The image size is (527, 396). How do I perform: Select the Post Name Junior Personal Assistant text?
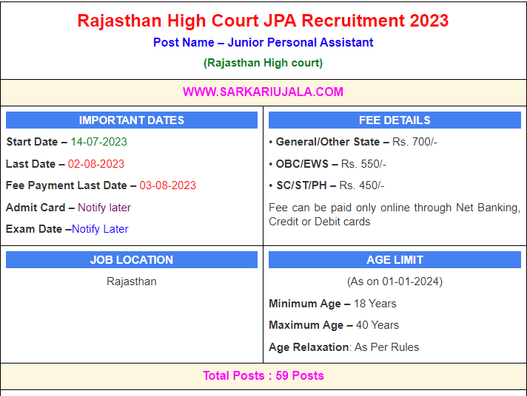tap(263, 42)
